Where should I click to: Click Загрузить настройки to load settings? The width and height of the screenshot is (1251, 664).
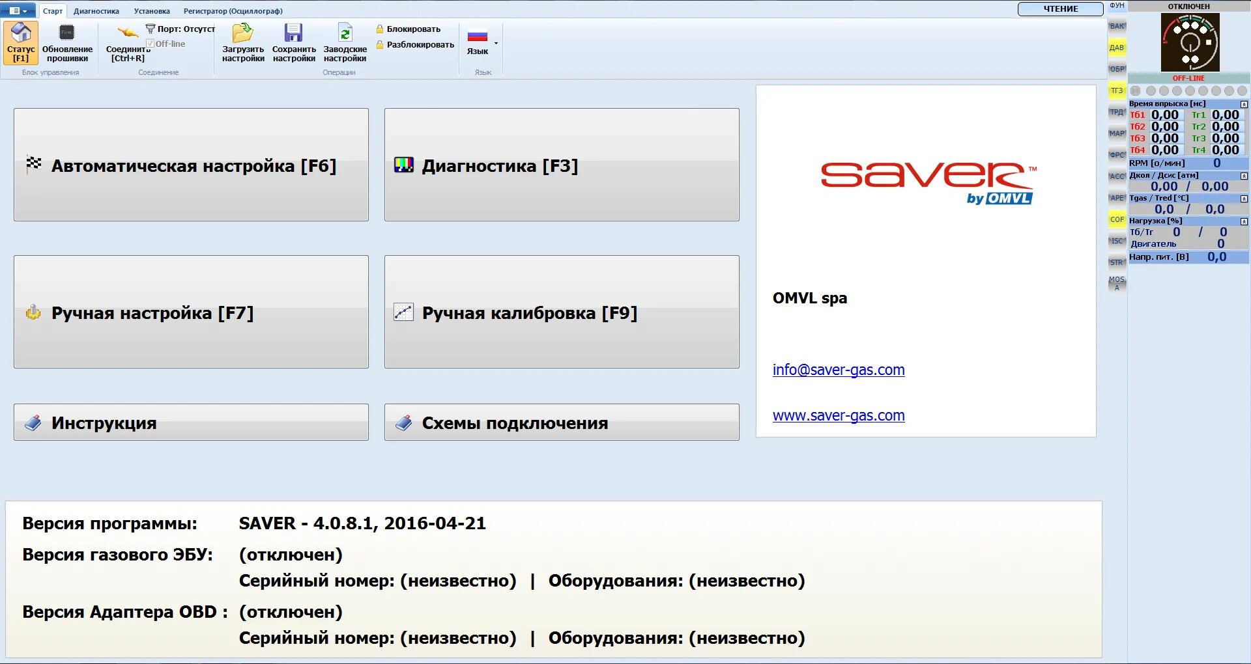tap(243, 43)
